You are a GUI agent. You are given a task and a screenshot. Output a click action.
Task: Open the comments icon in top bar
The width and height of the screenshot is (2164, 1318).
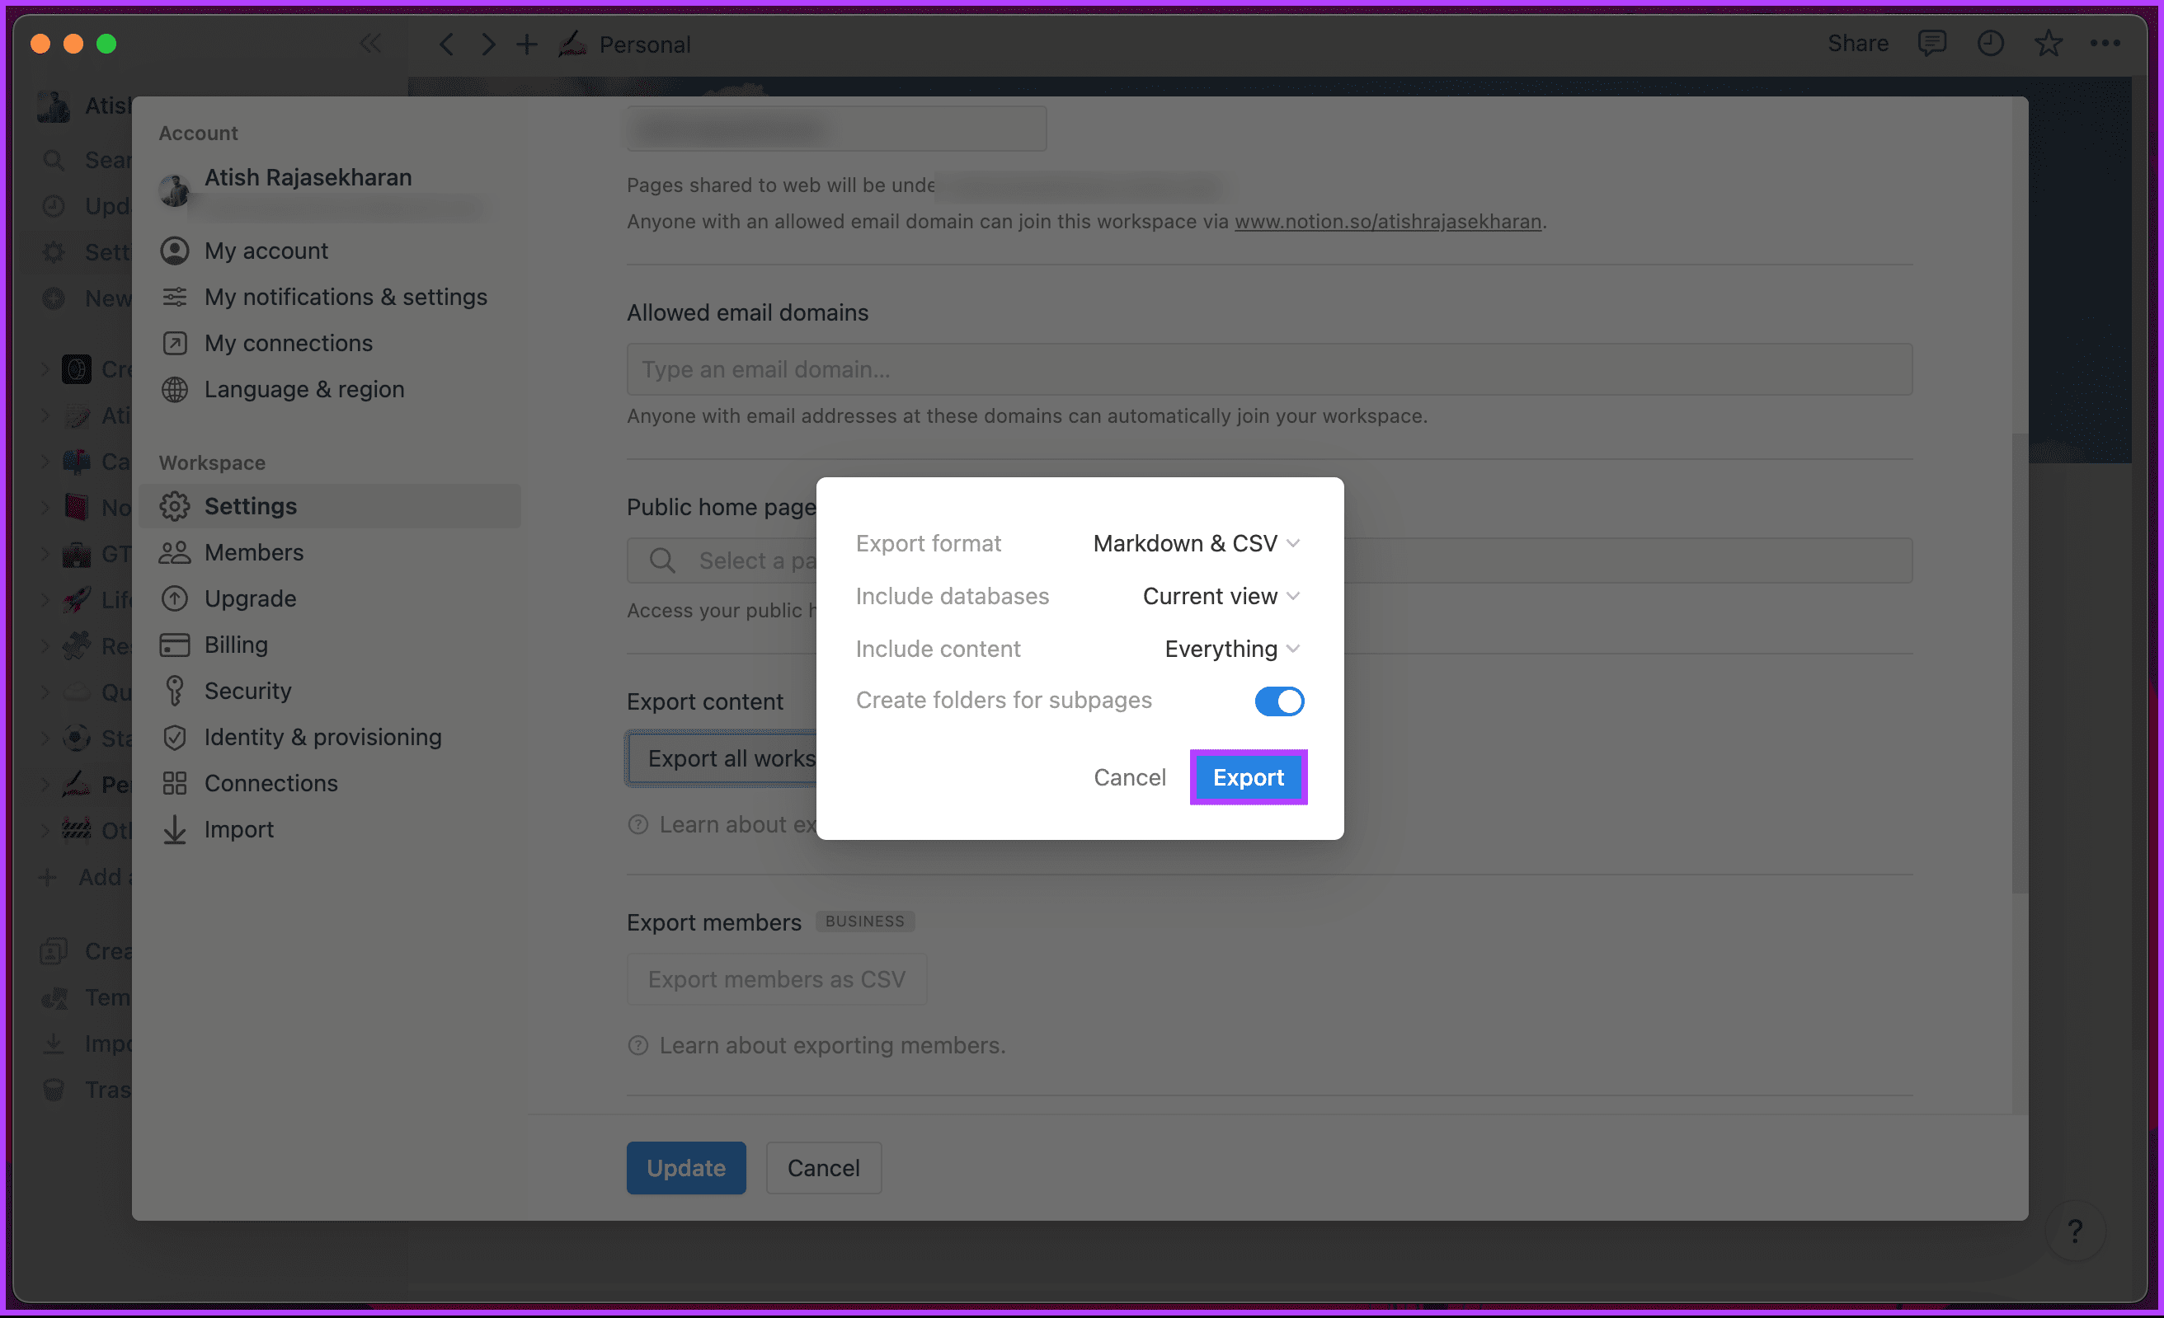click(1931, 43)
